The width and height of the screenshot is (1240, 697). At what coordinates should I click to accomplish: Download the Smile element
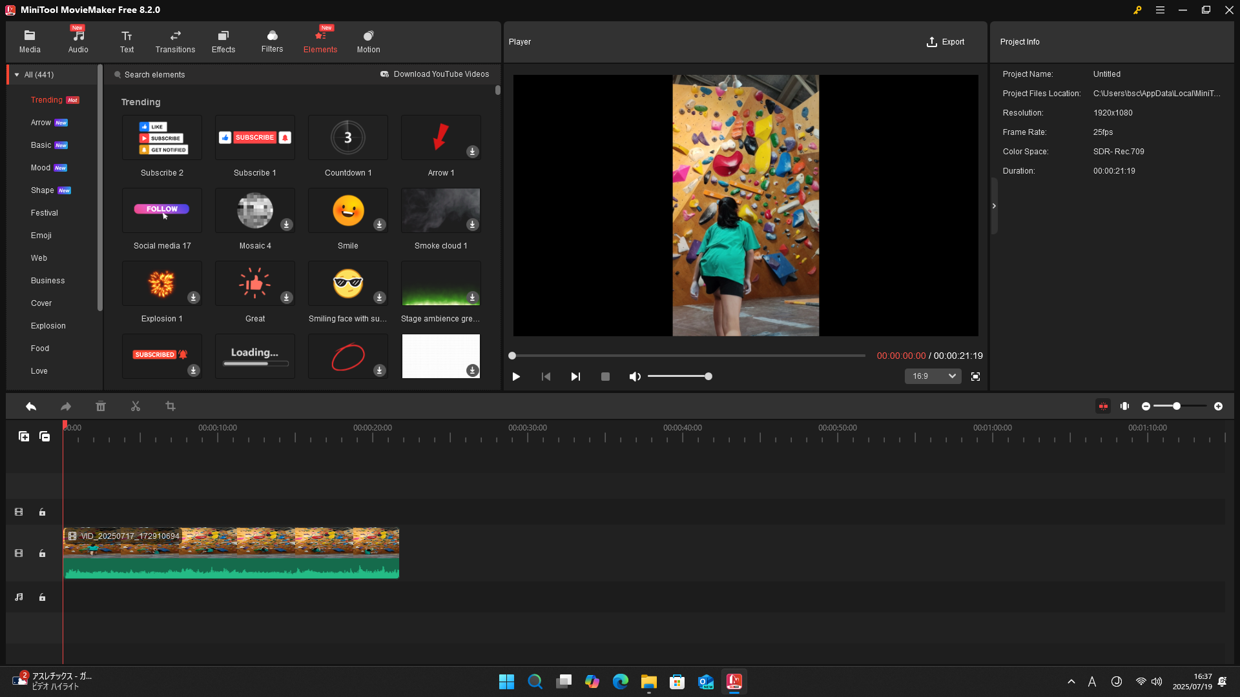click(379, 225)
